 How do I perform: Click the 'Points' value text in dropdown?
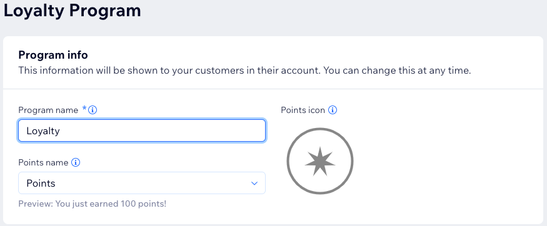click(41, 183)
